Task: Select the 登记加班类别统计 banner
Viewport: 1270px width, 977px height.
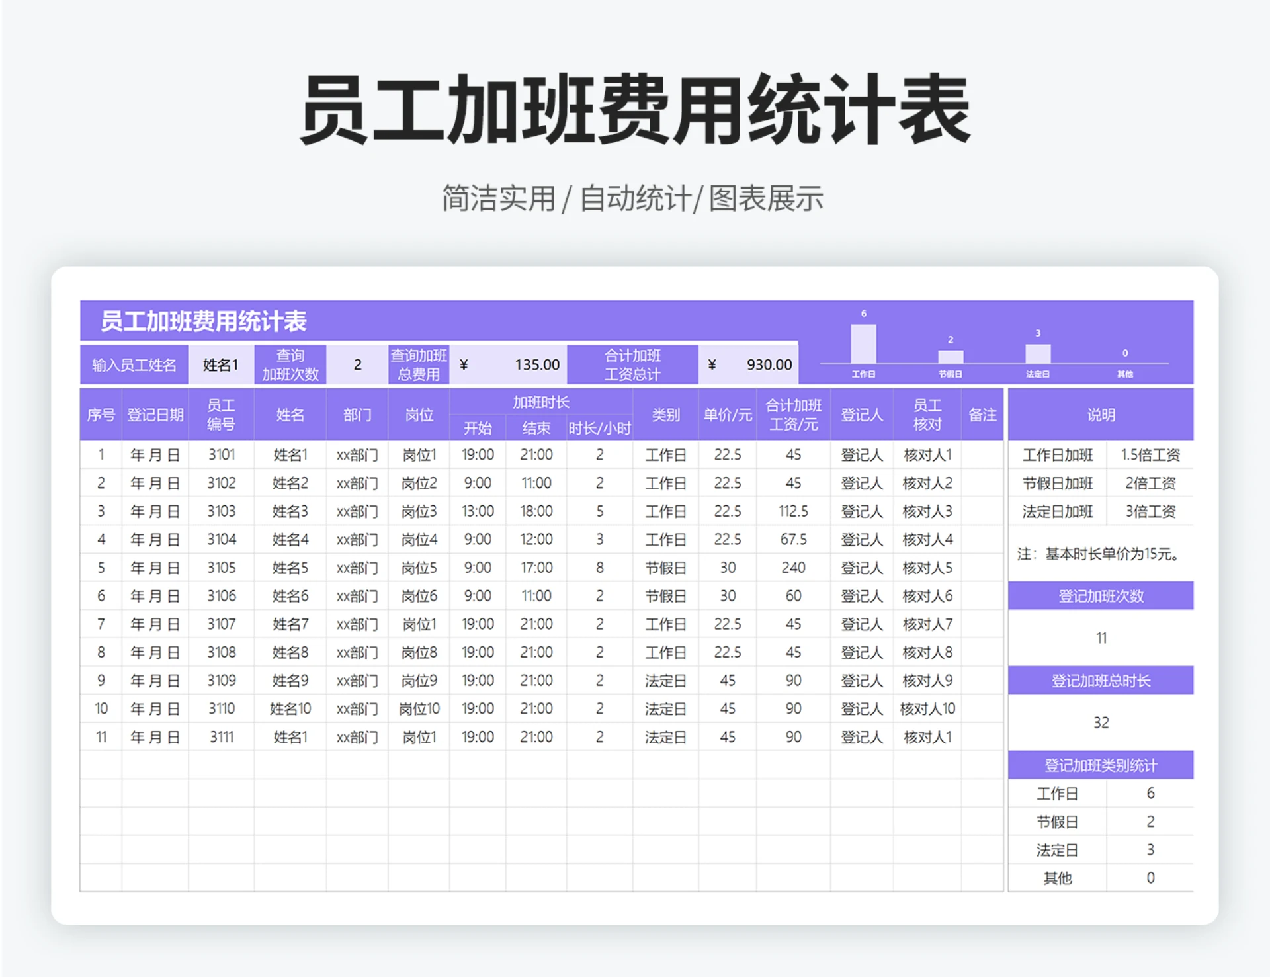Action: [x=1100, y=765]
